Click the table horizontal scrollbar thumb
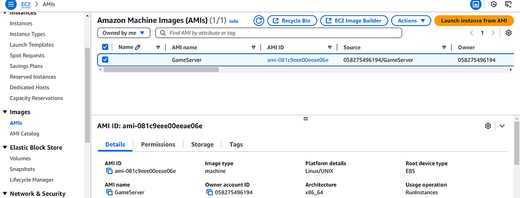Screen dimensions: 520x198 [161, 70]
